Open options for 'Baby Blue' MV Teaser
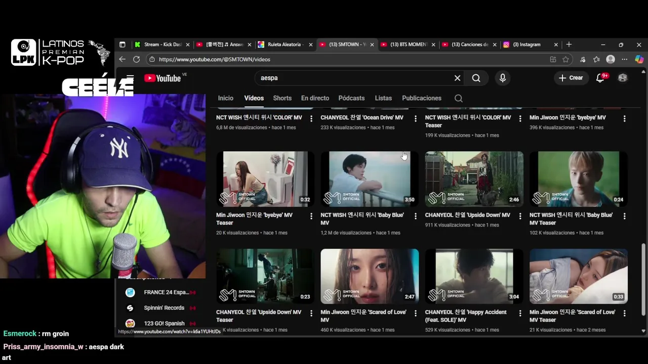Viewport: 648px width, 364px height. pos(624,216)
